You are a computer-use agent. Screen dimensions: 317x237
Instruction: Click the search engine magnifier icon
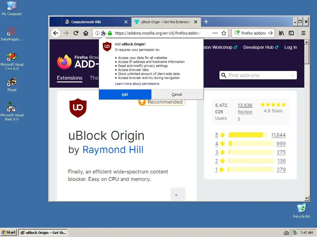coord(237,33)
